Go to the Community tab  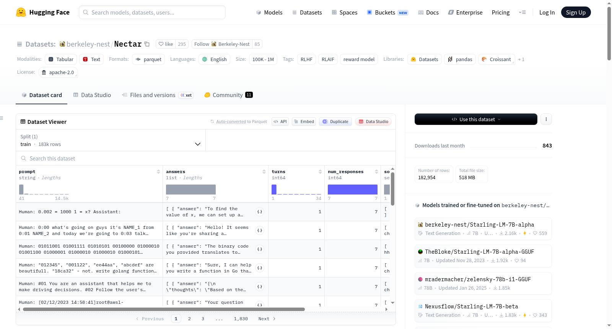tap(228, 95)
